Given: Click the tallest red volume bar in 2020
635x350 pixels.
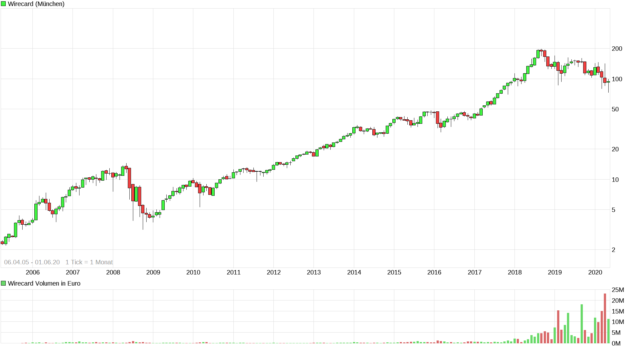Looking at the screenshot, I should pyautogui.click(x=605, y=318).
